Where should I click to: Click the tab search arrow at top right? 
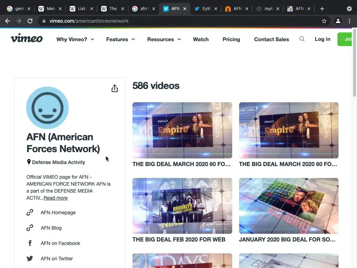click(349, 9)
